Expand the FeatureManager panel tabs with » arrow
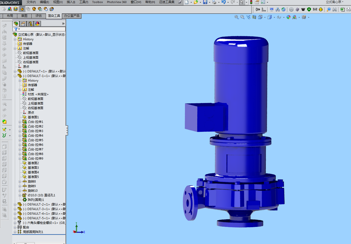The width and height of the screenshot is (351, 244). pos(63,23)
